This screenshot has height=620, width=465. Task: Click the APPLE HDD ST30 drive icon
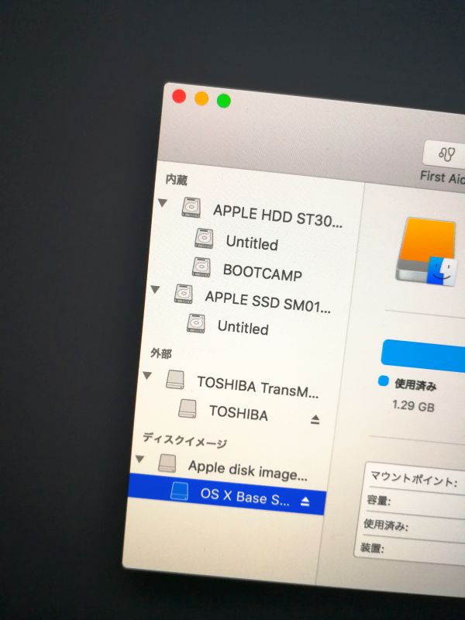[x=191, y=208]
